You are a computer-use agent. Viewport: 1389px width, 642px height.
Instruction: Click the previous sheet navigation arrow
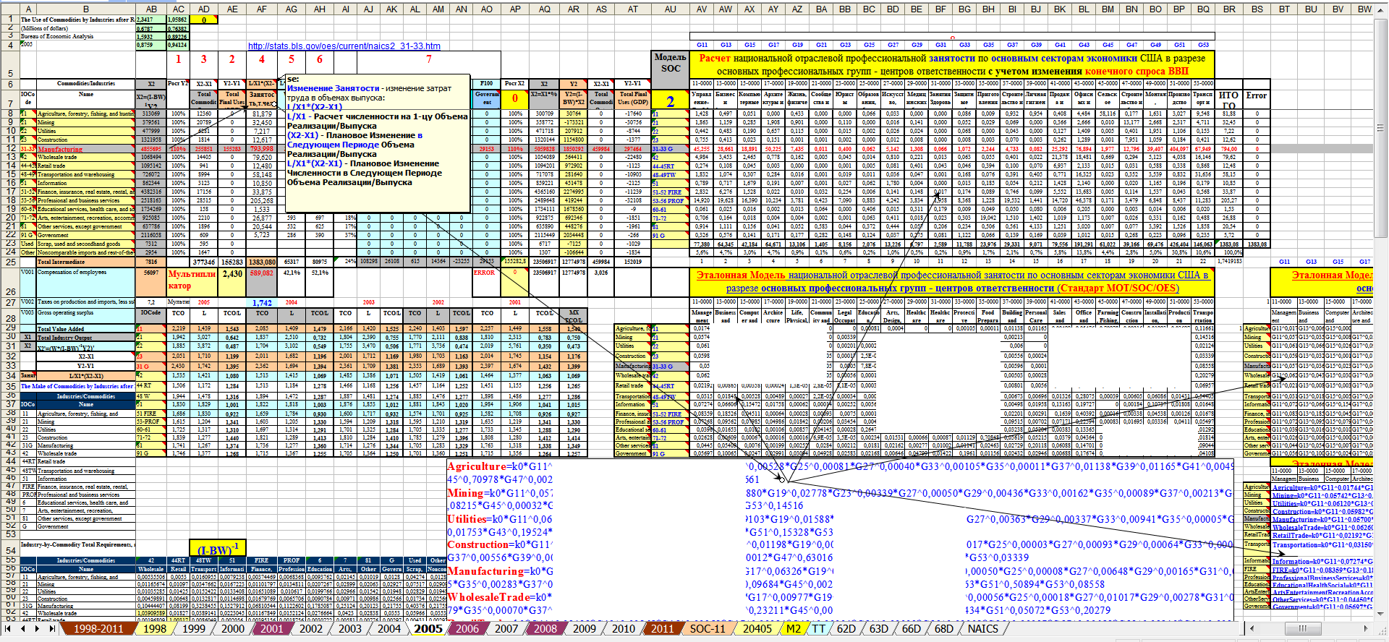coord(23,629)
